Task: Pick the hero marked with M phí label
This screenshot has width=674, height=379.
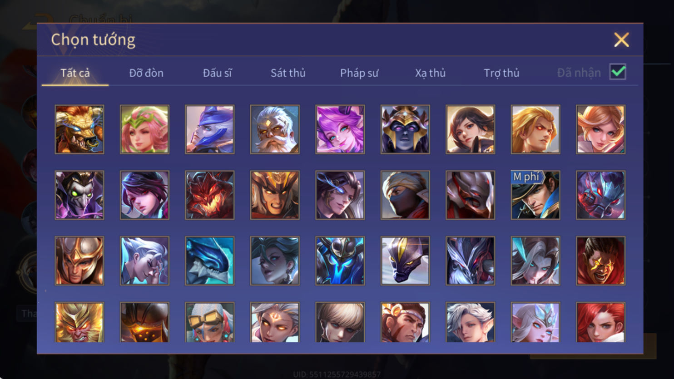Action: pos(535,195)
